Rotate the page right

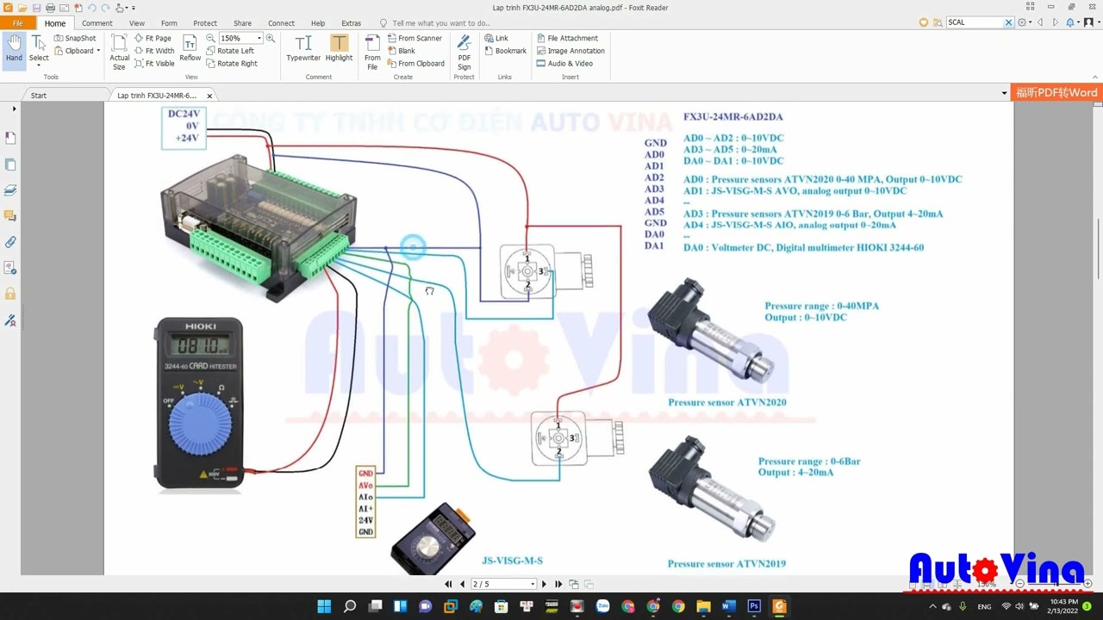coord(232,64)
